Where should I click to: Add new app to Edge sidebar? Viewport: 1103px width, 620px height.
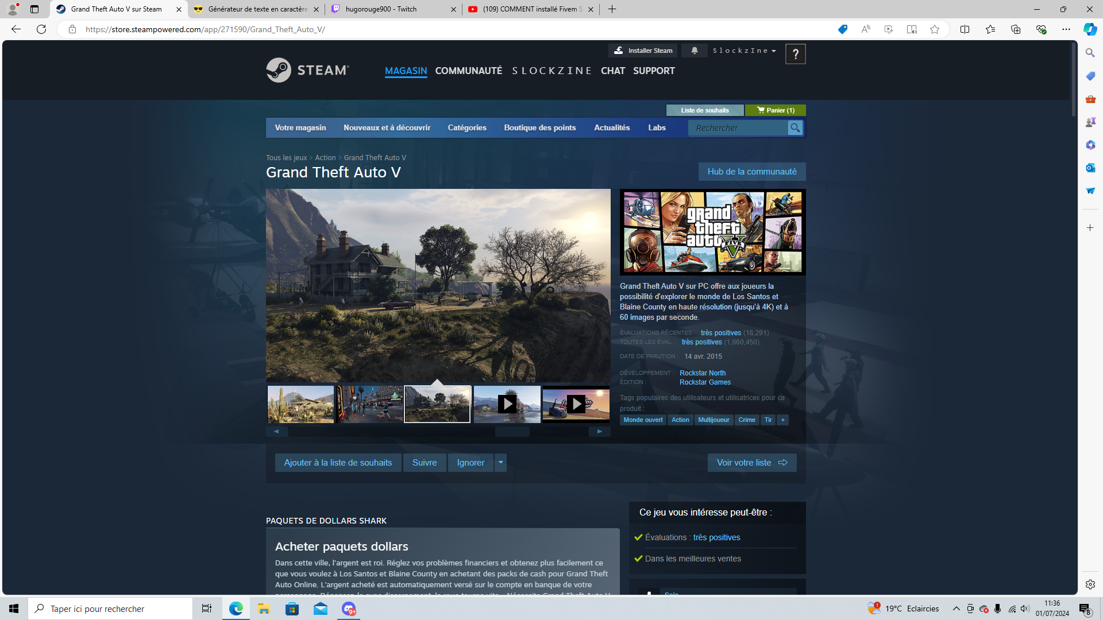(1090, 228)
